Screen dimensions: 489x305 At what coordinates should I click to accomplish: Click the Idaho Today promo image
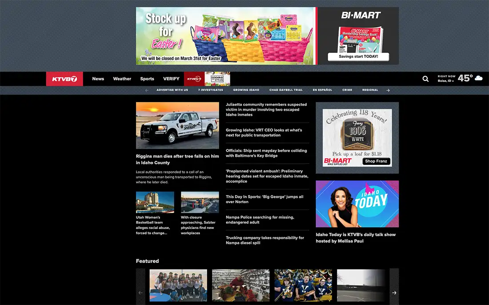(x=357, y=204)
